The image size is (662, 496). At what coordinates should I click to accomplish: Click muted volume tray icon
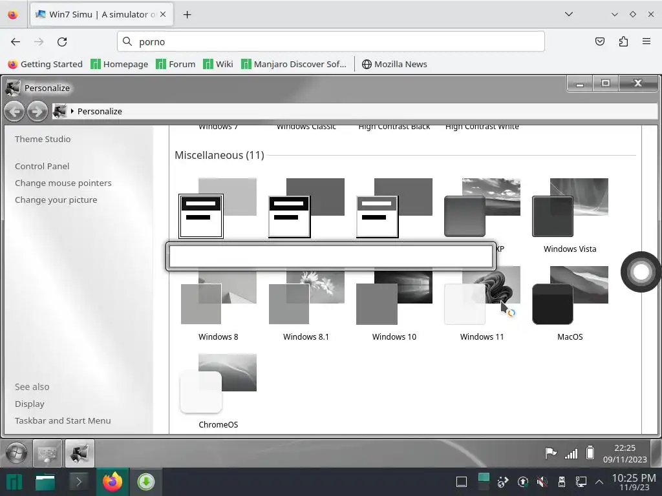click(542, 482)
